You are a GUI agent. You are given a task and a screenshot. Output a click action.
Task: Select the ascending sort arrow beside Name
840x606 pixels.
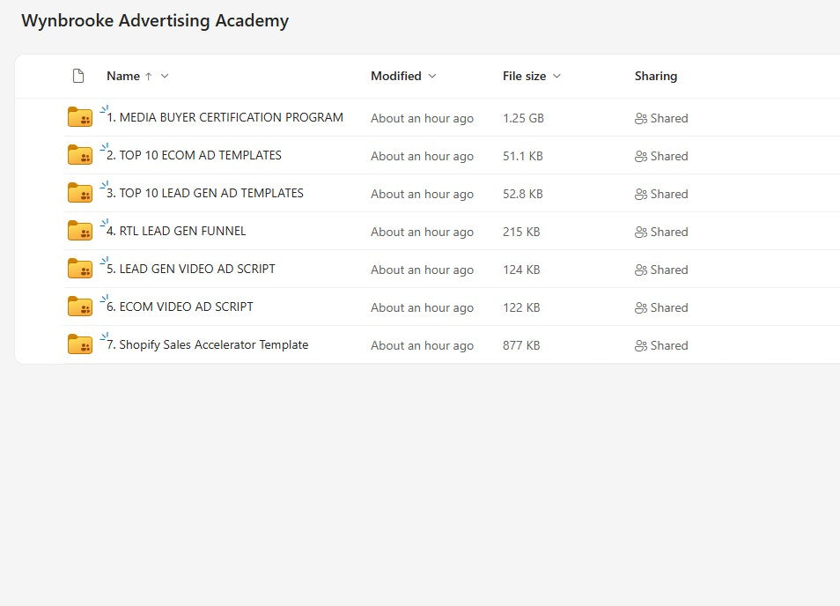pos(147,76)
